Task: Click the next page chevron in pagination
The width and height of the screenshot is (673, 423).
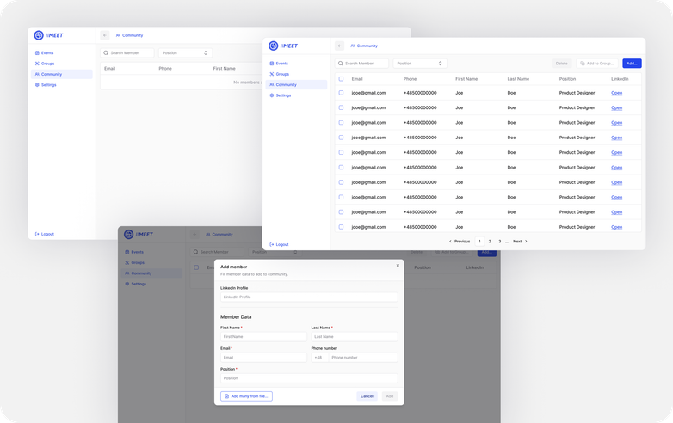Action: [526, 242]
